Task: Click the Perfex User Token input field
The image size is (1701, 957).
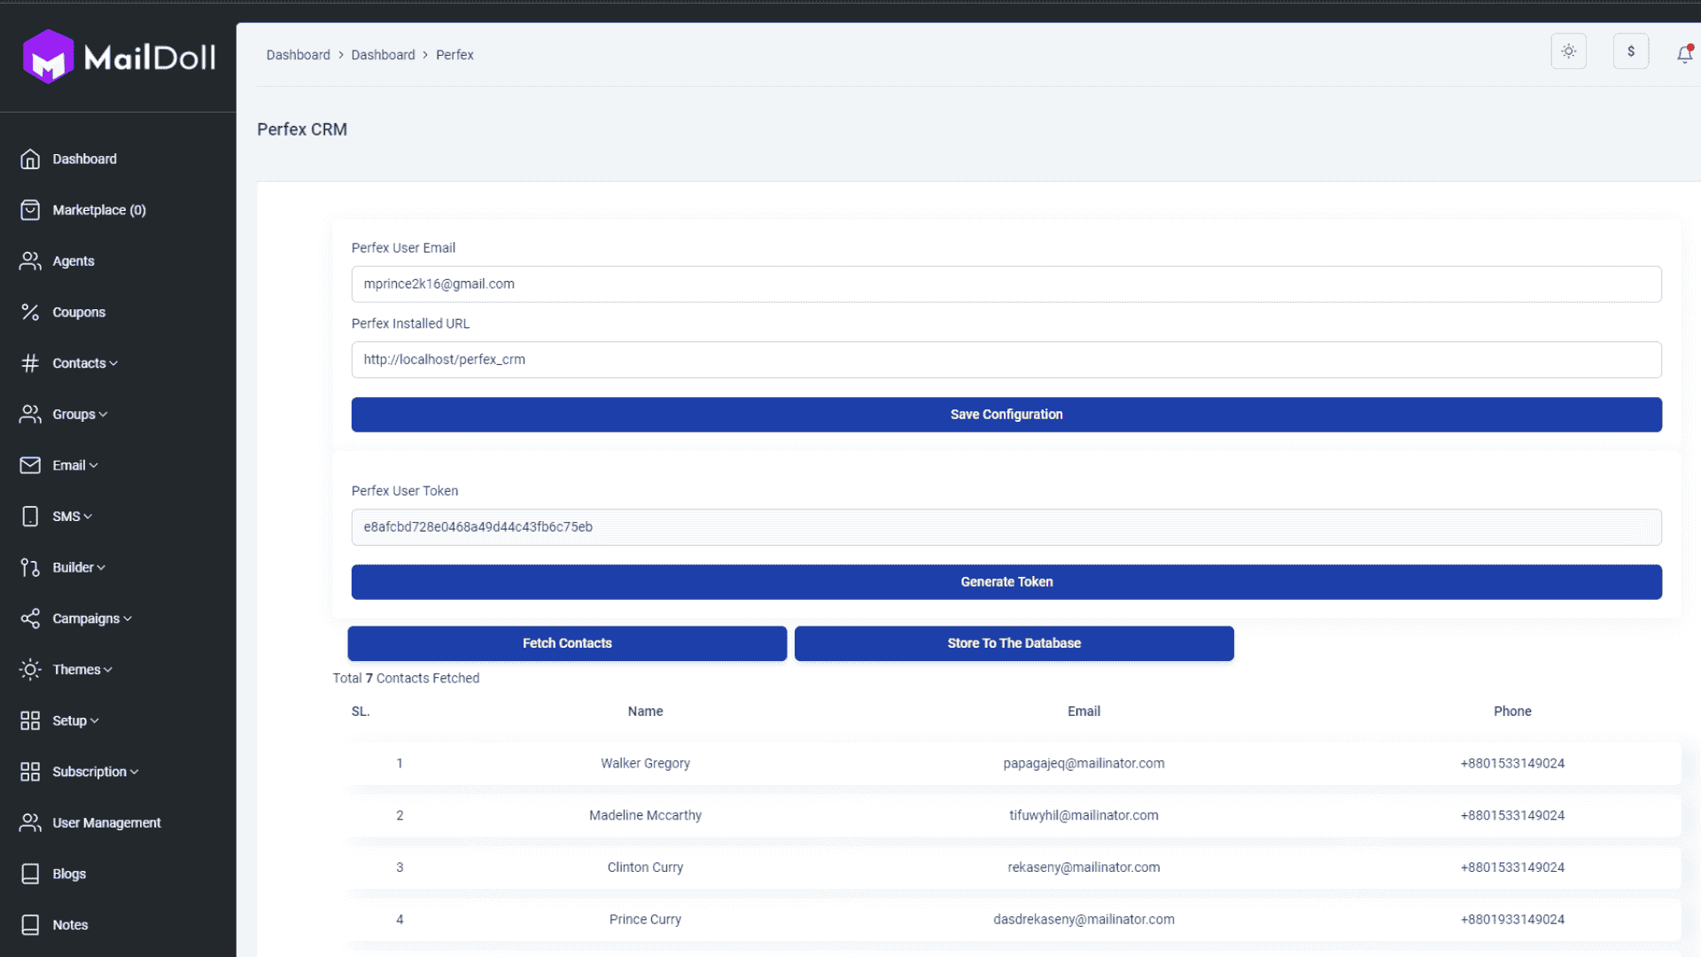Action: click(x=1006, y=526)
